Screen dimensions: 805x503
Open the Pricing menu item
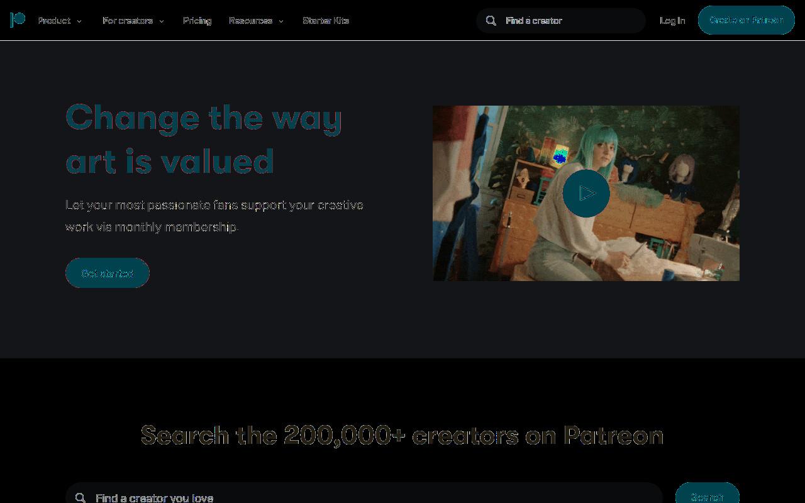pos(197,21)
